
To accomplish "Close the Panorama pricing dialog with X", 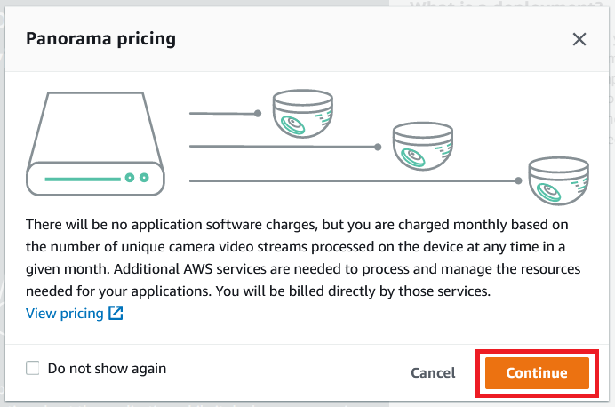I will coord(579,39).
